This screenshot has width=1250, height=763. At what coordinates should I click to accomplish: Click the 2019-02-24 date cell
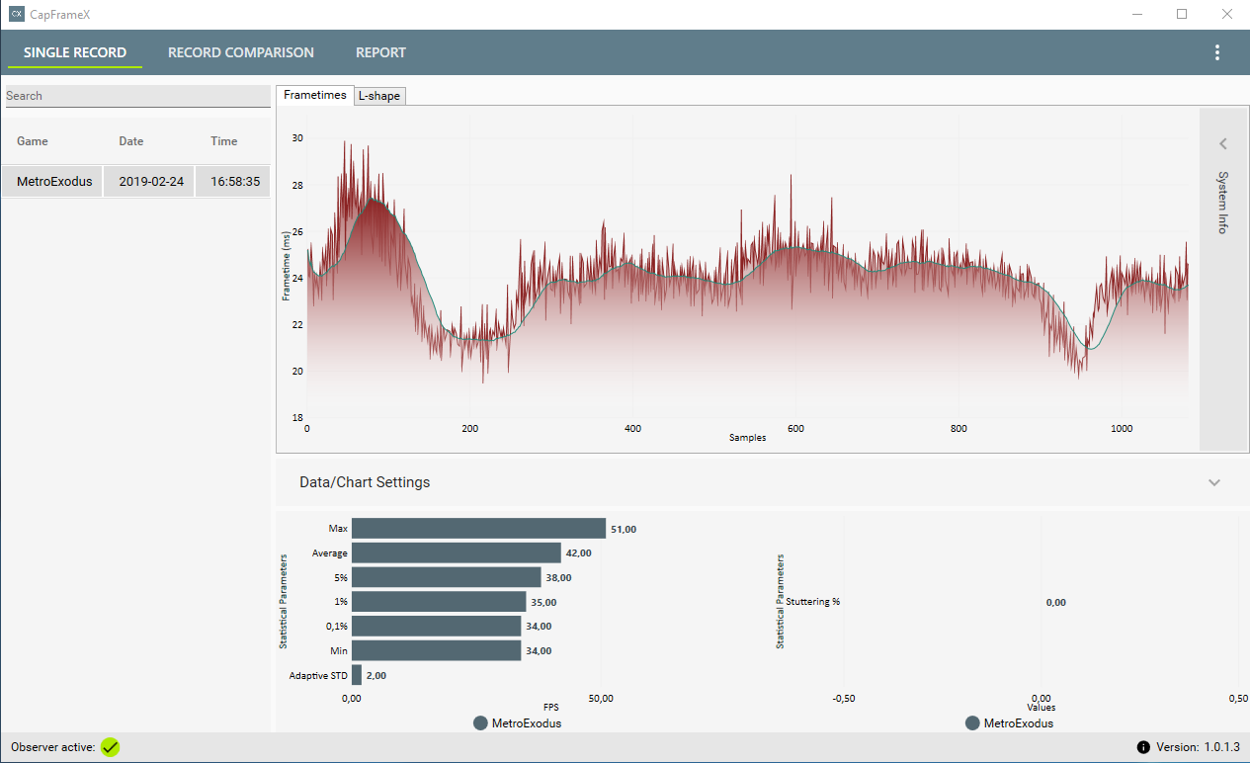(x=151, y=182)
